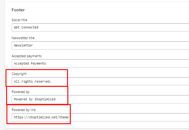Click the Footer section heading
The height and width of the screenshot is (130, 189).
pyautogui.click(x=18, y=10)
